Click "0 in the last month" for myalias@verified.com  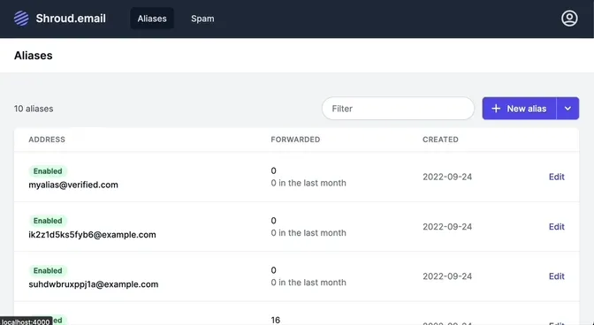(308, 183)
